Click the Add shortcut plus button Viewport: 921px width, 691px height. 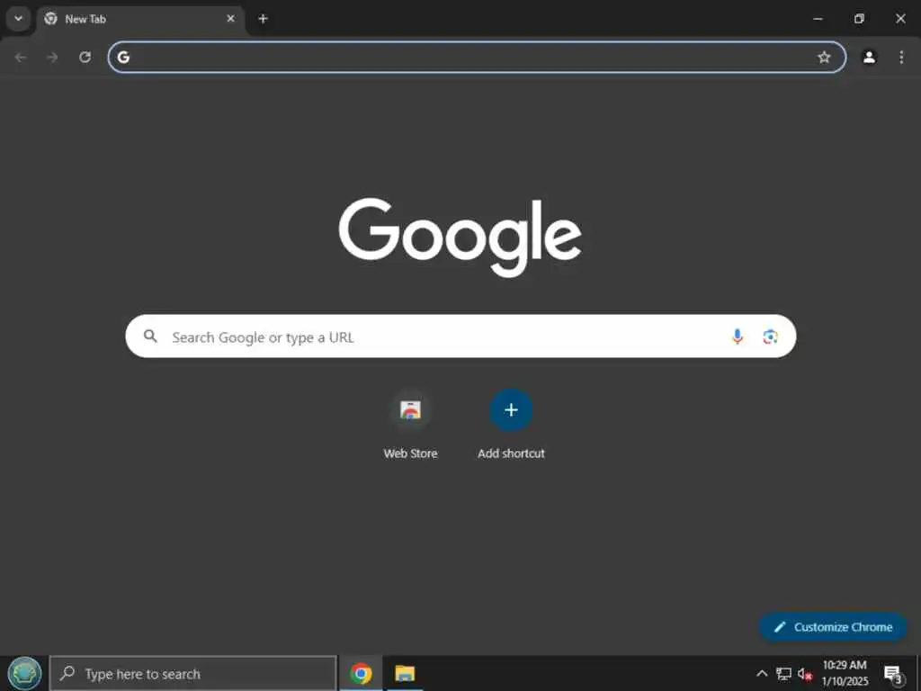tap(511, 409)
